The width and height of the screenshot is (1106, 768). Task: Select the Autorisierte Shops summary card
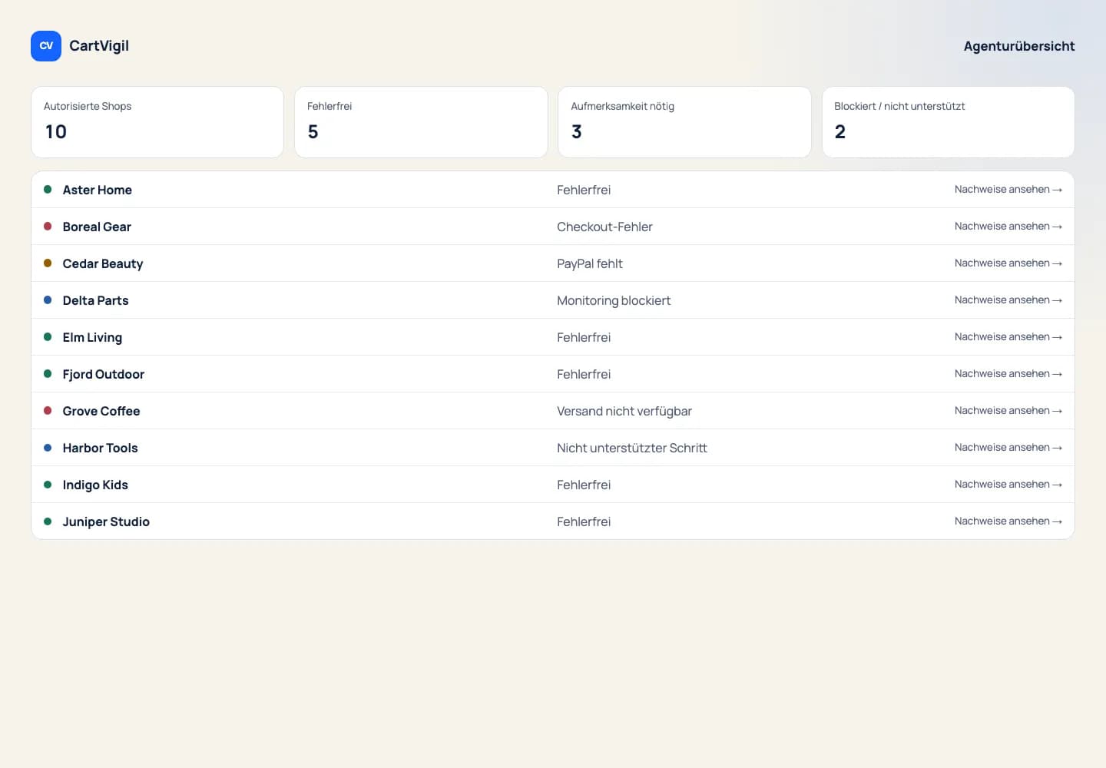[x=157, y=122]
